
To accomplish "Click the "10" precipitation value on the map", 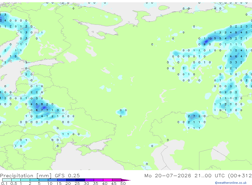I will 210,38.
